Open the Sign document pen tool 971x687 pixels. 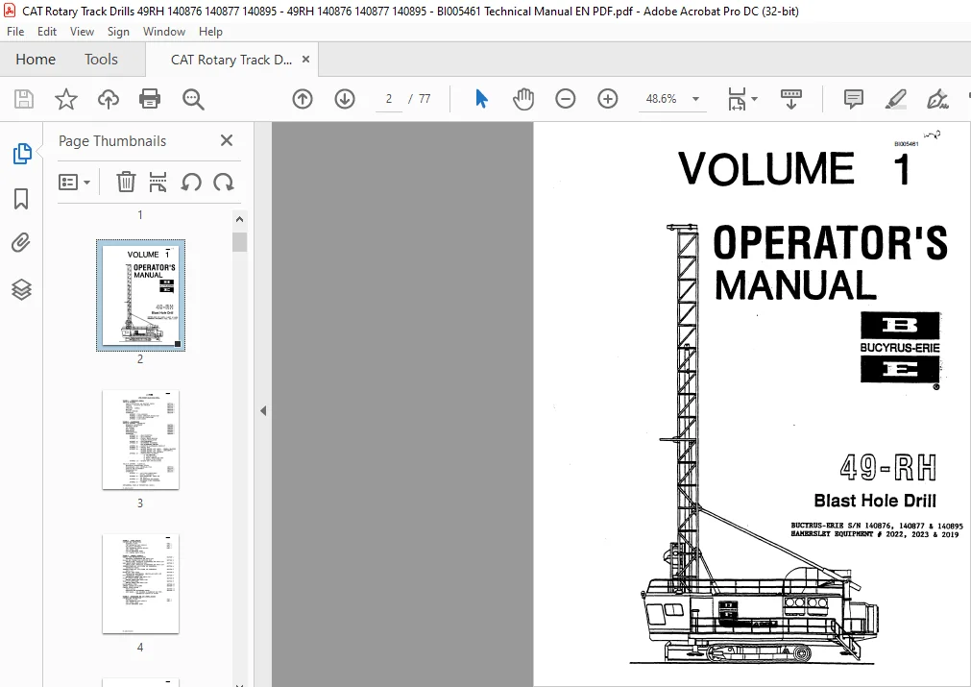tap(937, 99)
